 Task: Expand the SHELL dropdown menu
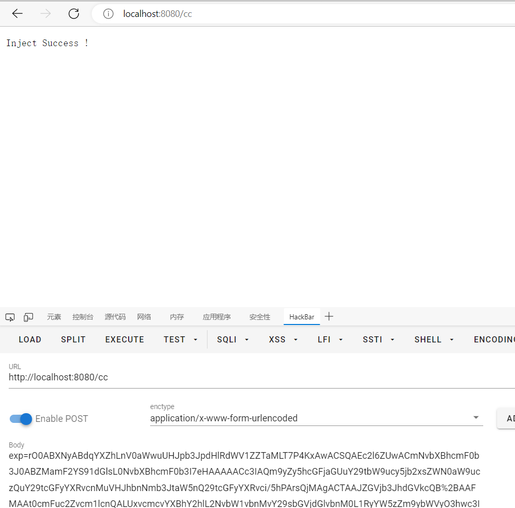click(x=434, y=339)
